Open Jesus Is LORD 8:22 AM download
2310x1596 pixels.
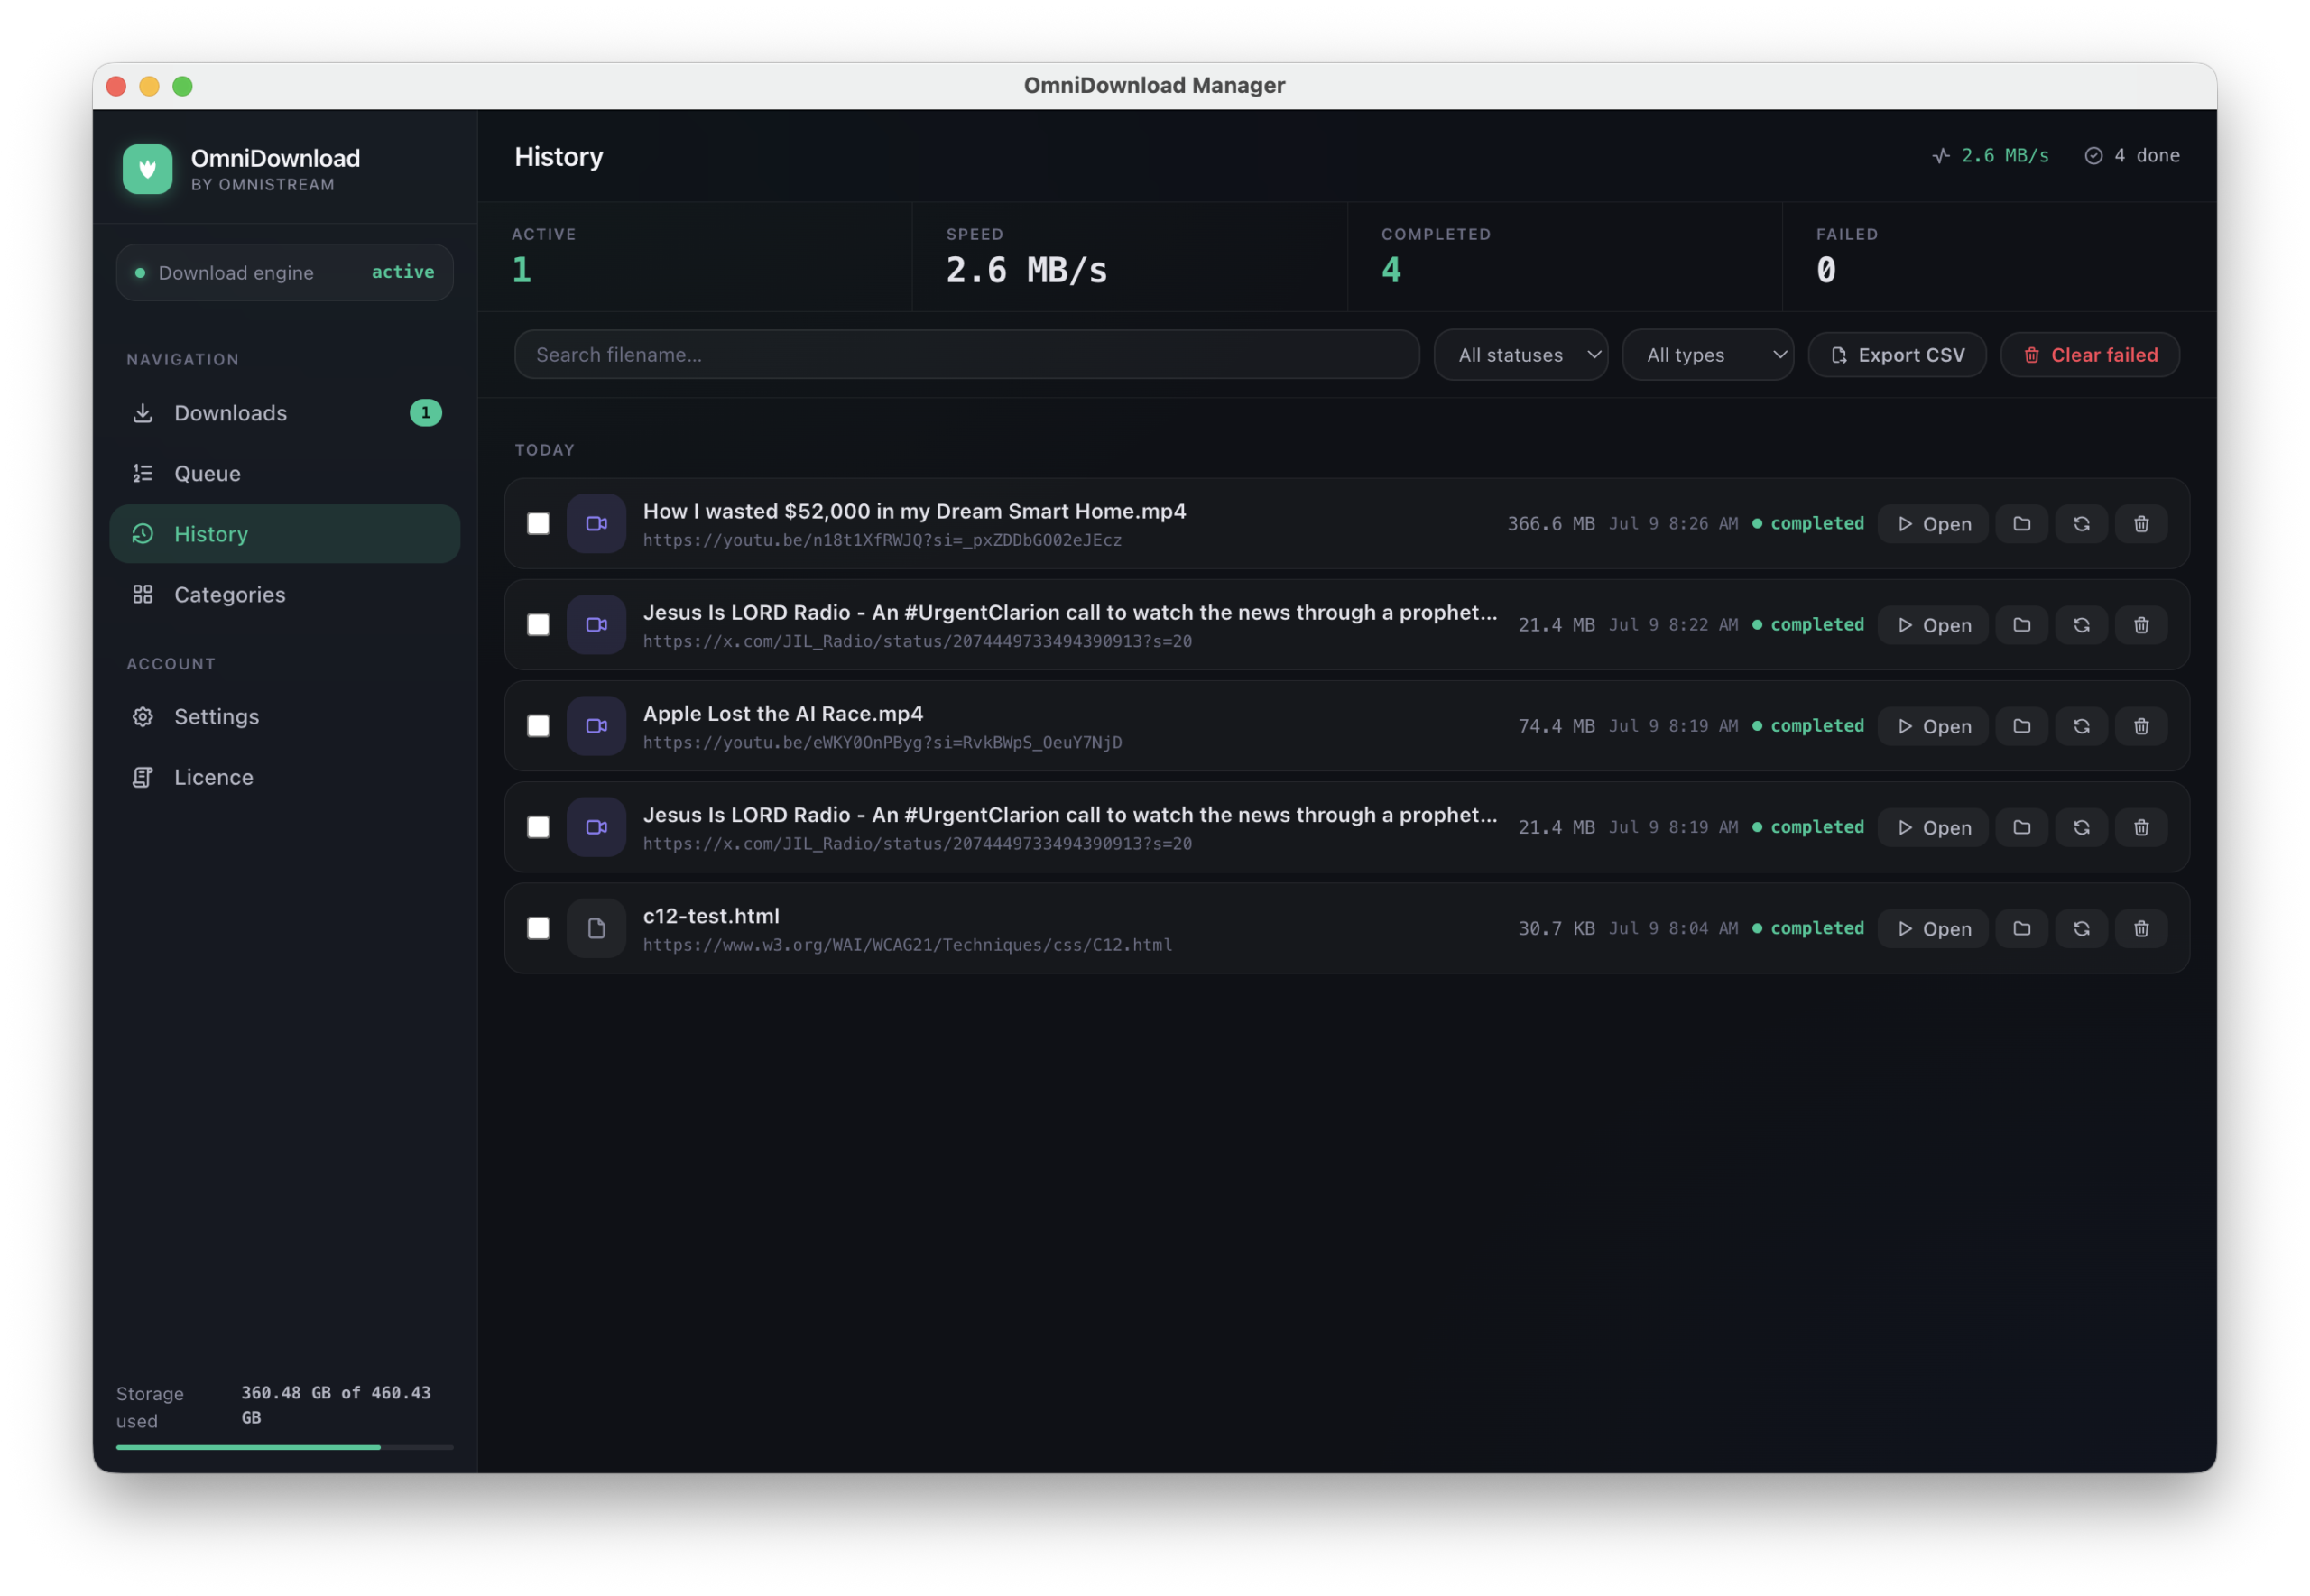tap(1933, 625)
